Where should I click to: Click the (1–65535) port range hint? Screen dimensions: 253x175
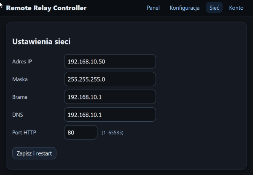coord(113,133)
